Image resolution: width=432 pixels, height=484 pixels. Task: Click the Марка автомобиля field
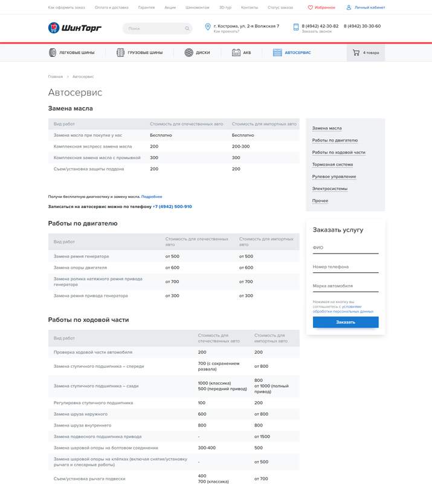[x=345, y=286]
